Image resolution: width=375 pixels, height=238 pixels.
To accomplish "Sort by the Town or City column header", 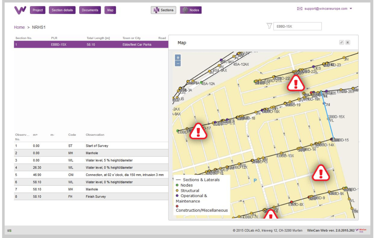I will click(132, 38).
